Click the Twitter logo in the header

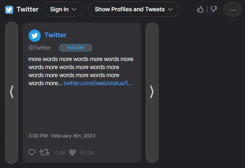click(x=9, y=9)
